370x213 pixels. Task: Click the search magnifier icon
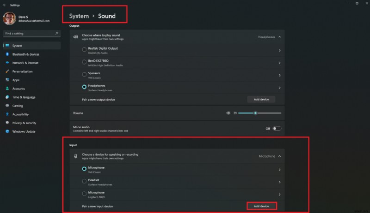point(56,33)
